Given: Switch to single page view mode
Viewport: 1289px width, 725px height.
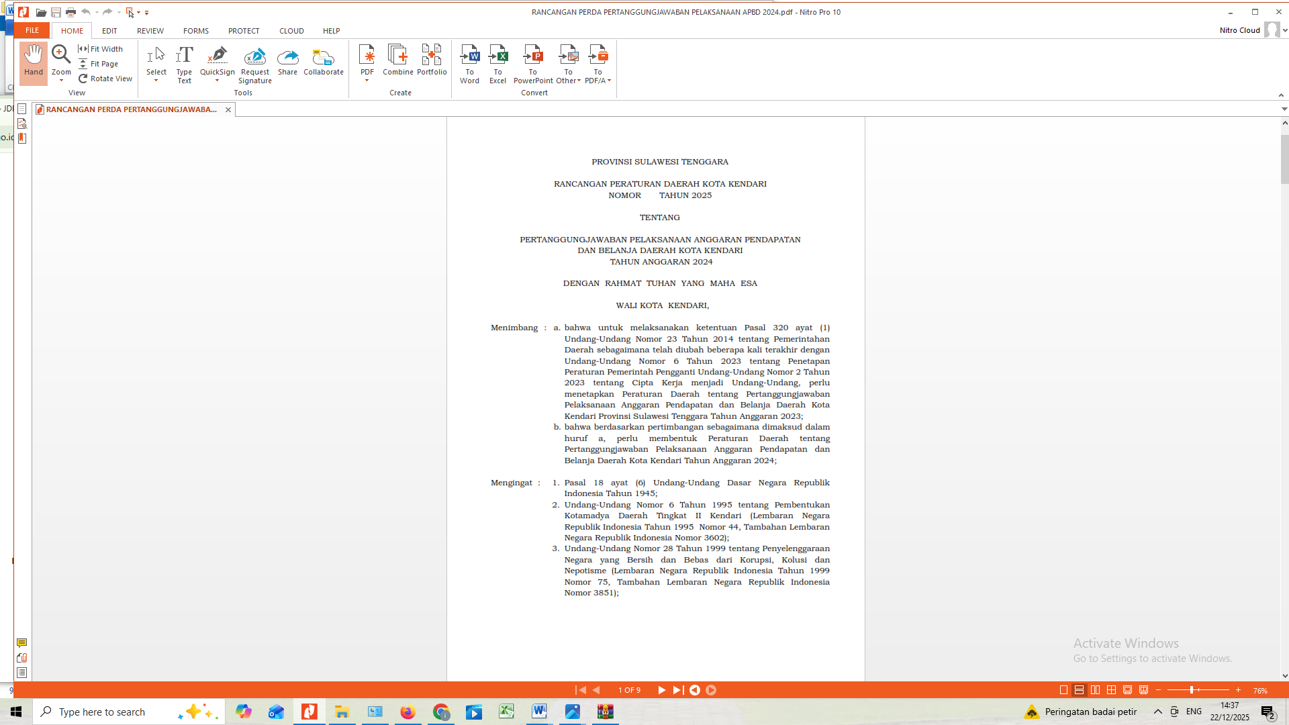Looking at the screenshot, I should coord(1063,690).
